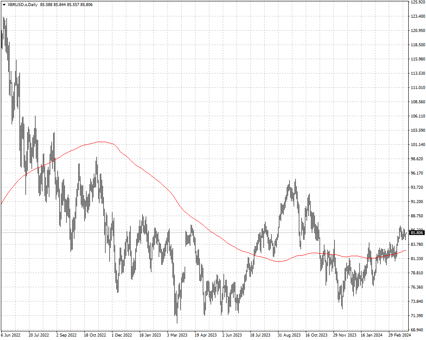Click the 1 Dec 2022 date label
Viewport: 426px width, 340px height.
(122, 335)
